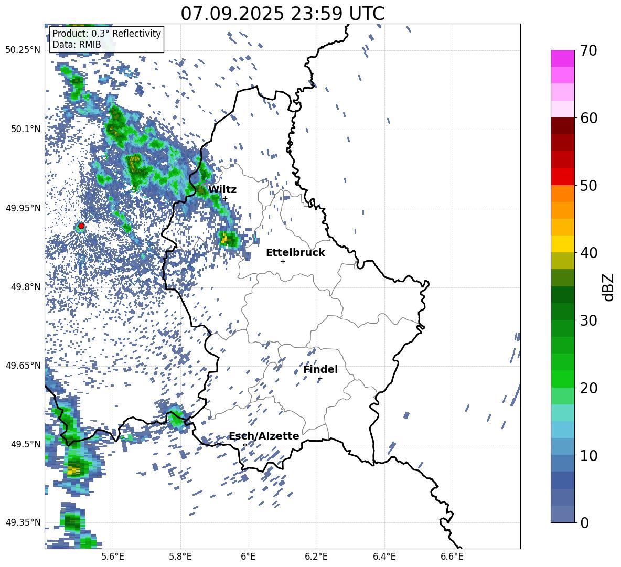Screen dimensions: 621x567
Task: Click the Wiltz city label
Action: click(x=222, y=190)
